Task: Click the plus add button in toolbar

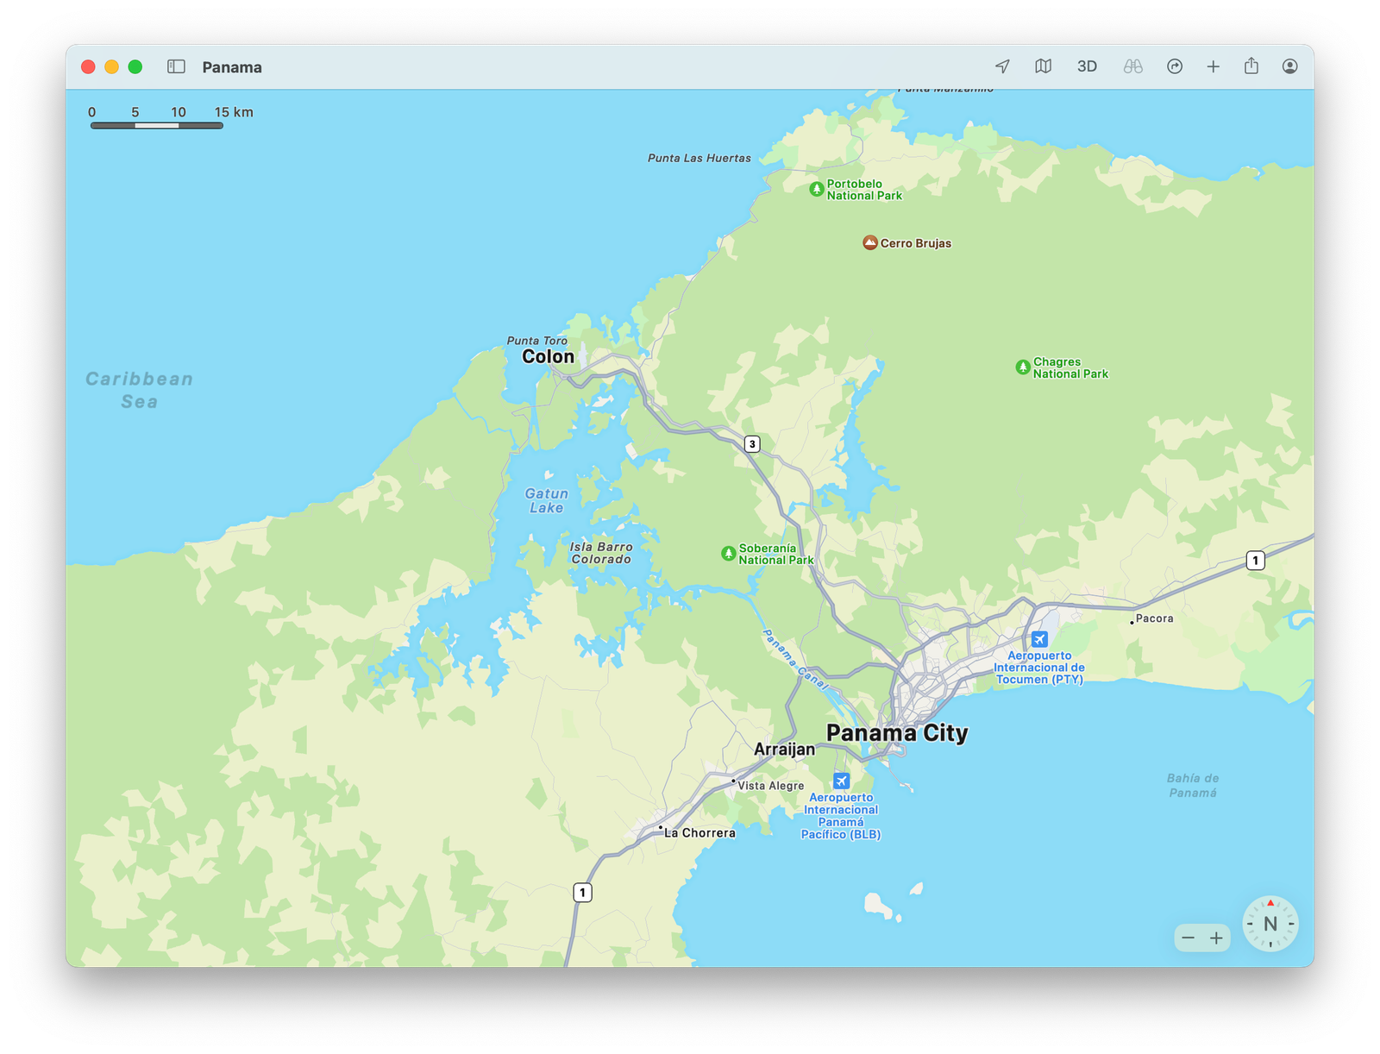Action: point(1213,66)
